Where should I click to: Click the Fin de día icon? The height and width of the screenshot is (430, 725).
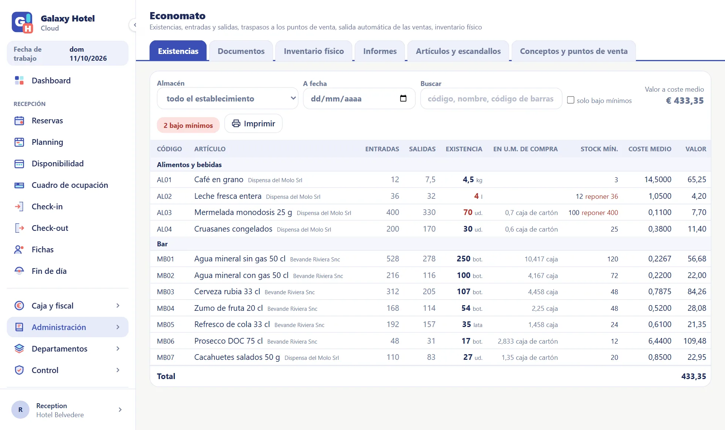[x=19, y=271]
